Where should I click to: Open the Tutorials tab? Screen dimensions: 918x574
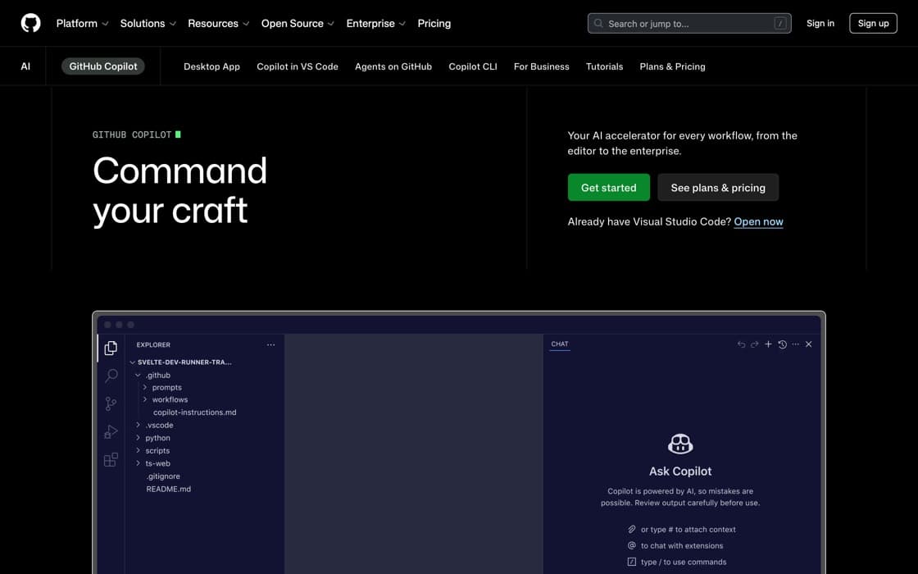point(604,66)
